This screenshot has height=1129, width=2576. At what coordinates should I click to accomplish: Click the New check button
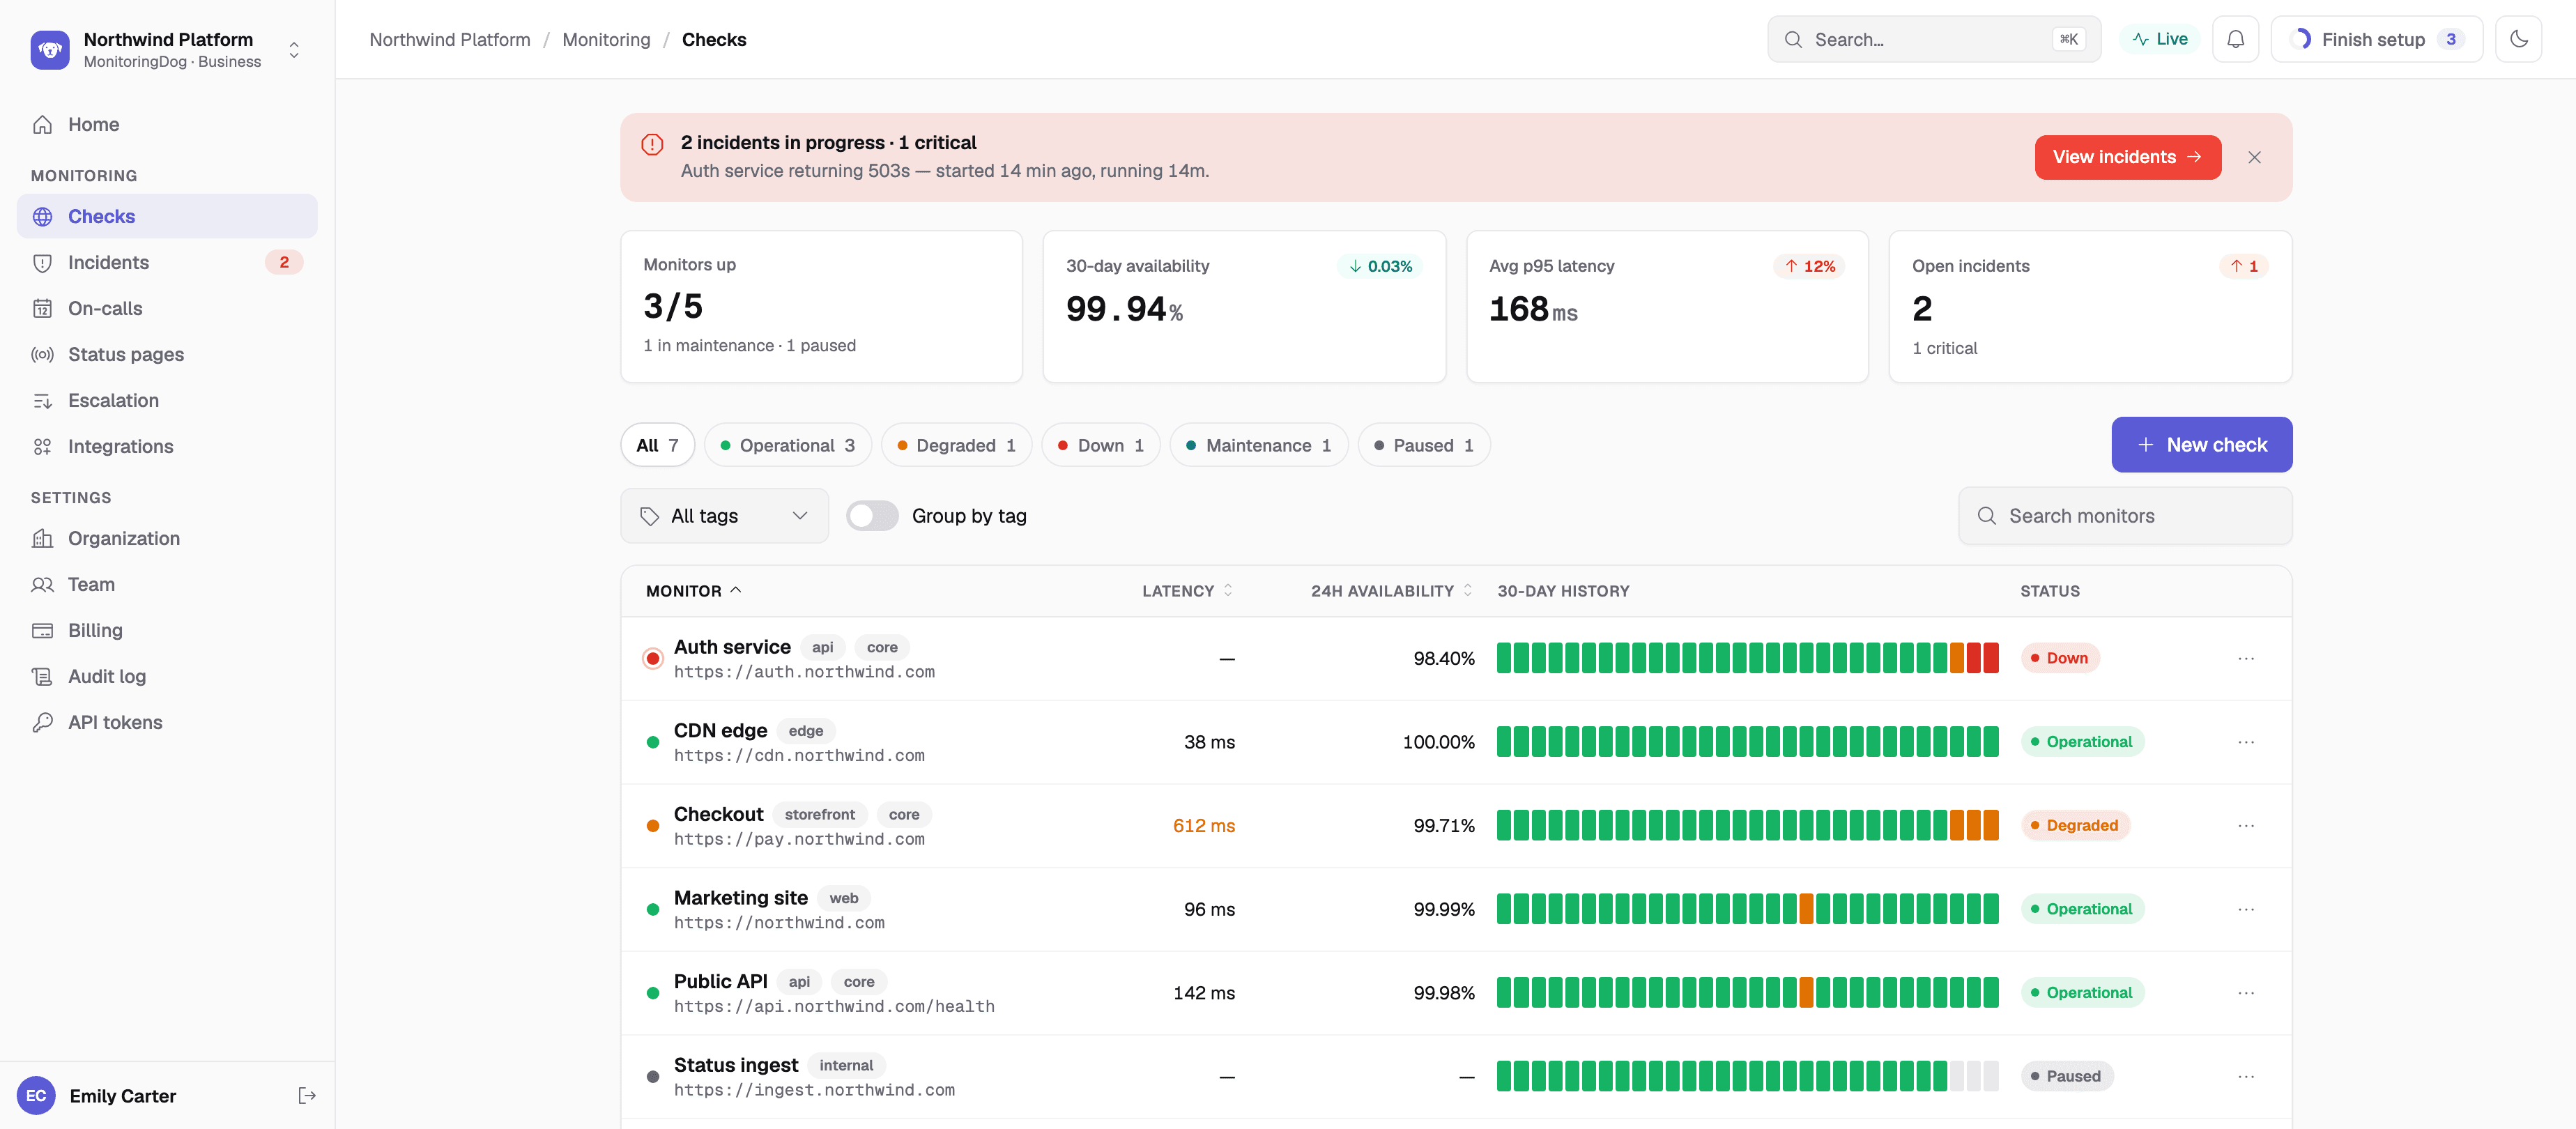click(2202, 445)
